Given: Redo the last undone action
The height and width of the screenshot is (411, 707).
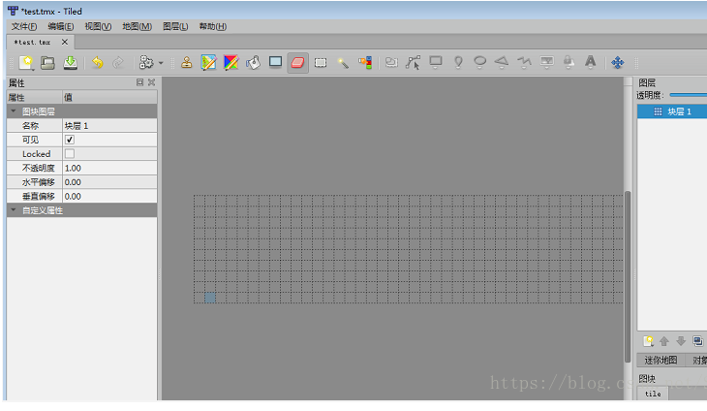Looking at the screenshot, I should click(118, 63).
